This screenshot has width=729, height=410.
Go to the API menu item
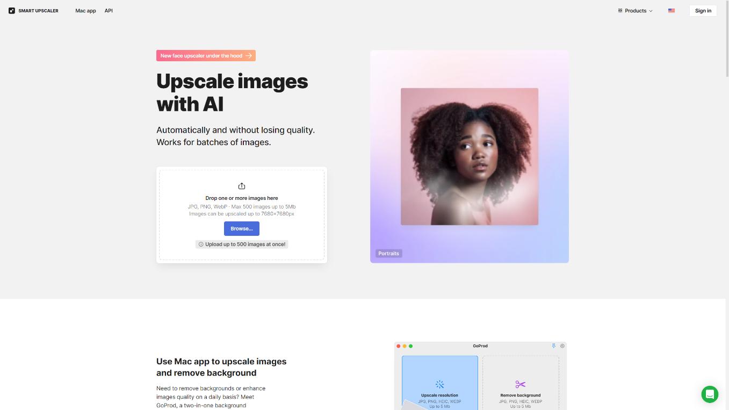(109, 11)
